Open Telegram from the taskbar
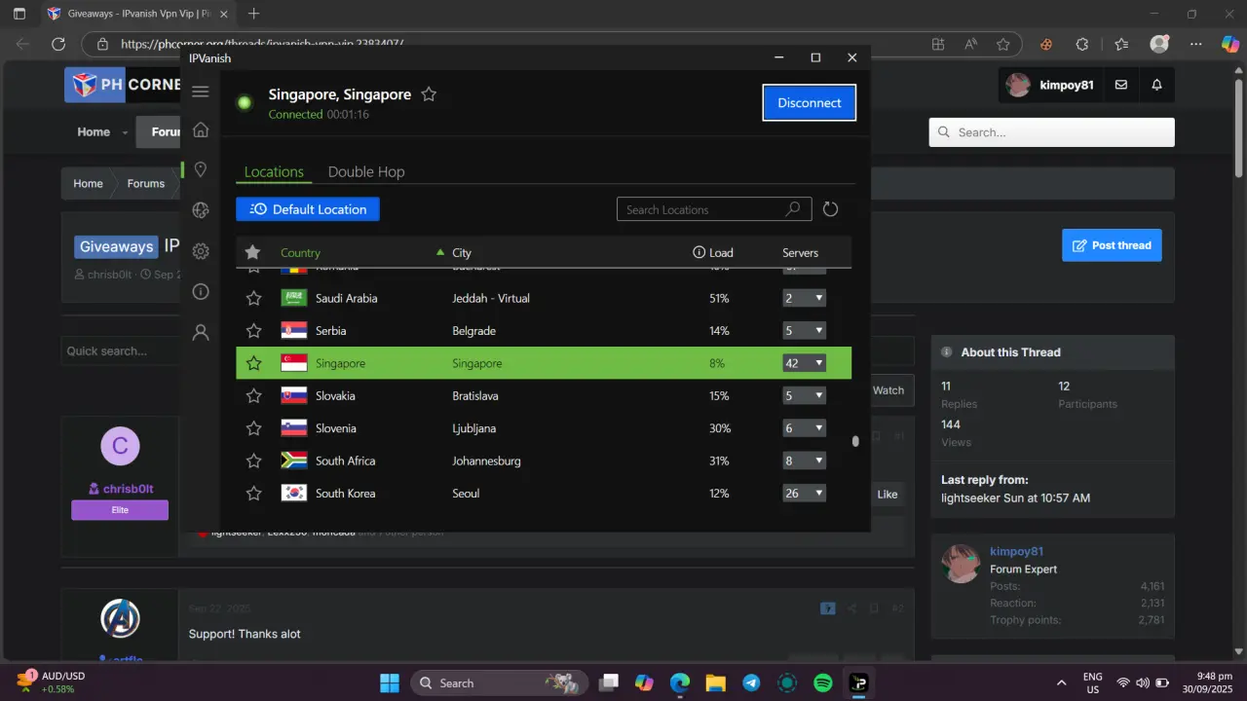This screenshot has width=1247, height=701. coord(751,683)
